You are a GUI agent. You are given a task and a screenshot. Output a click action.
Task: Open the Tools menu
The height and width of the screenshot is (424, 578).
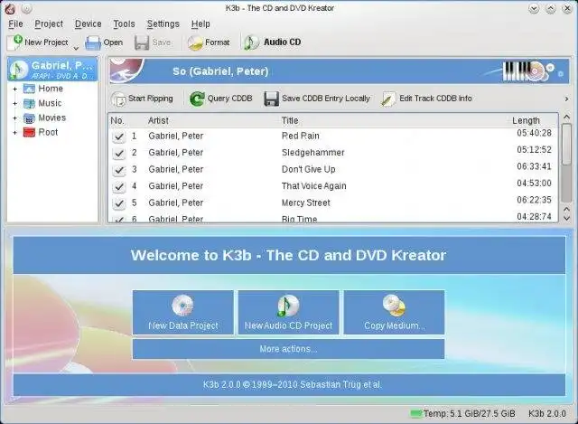coord(124,24)
